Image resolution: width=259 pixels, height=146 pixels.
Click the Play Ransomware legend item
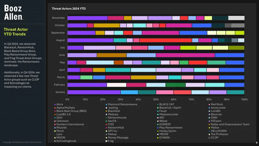tap(170, 128)
